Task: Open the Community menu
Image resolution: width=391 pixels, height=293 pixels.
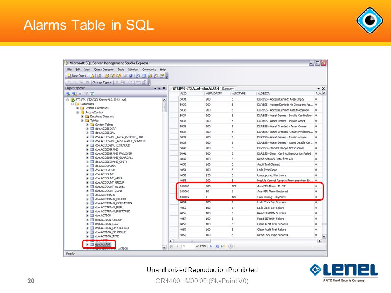Action: coord(149,70)
